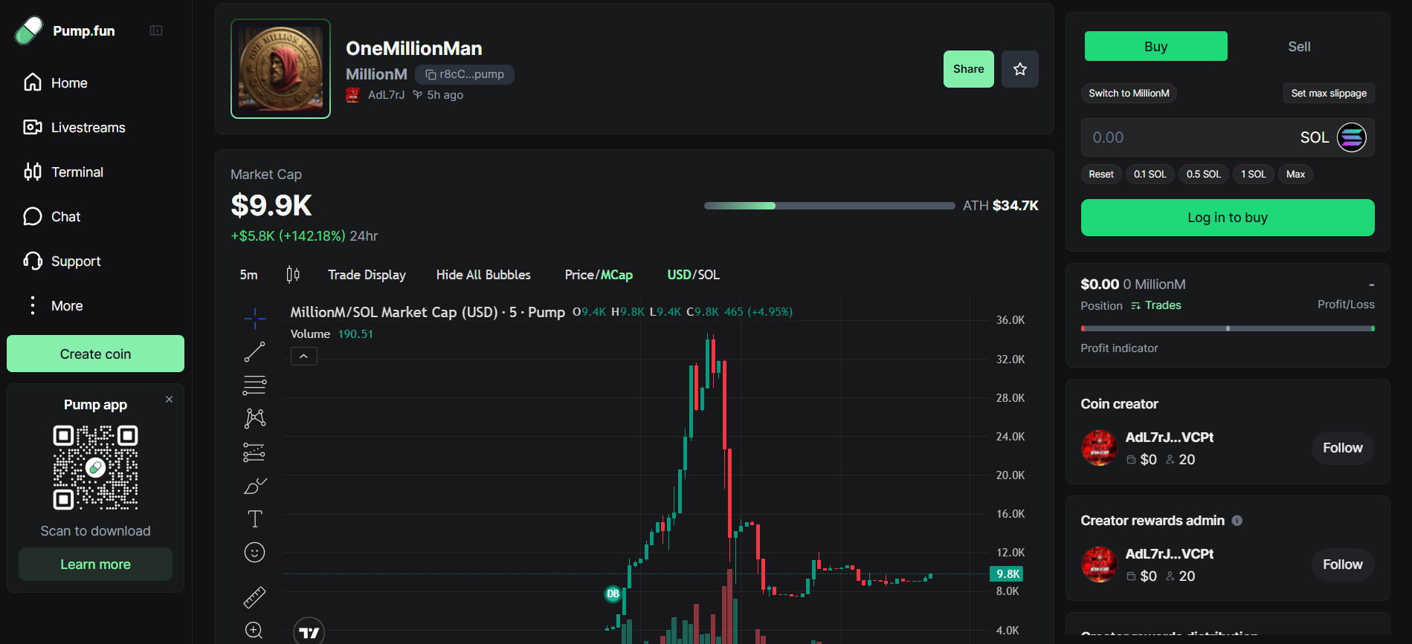1412x644 pixels.
Task: Select the horizontal lines tool
Action: coord(254,385)
